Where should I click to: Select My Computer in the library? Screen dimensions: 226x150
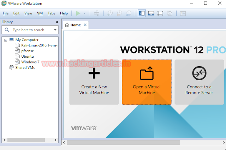pos(27,40)
